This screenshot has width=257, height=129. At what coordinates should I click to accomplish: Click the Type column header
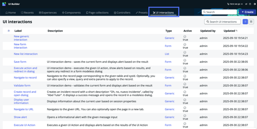169,31
